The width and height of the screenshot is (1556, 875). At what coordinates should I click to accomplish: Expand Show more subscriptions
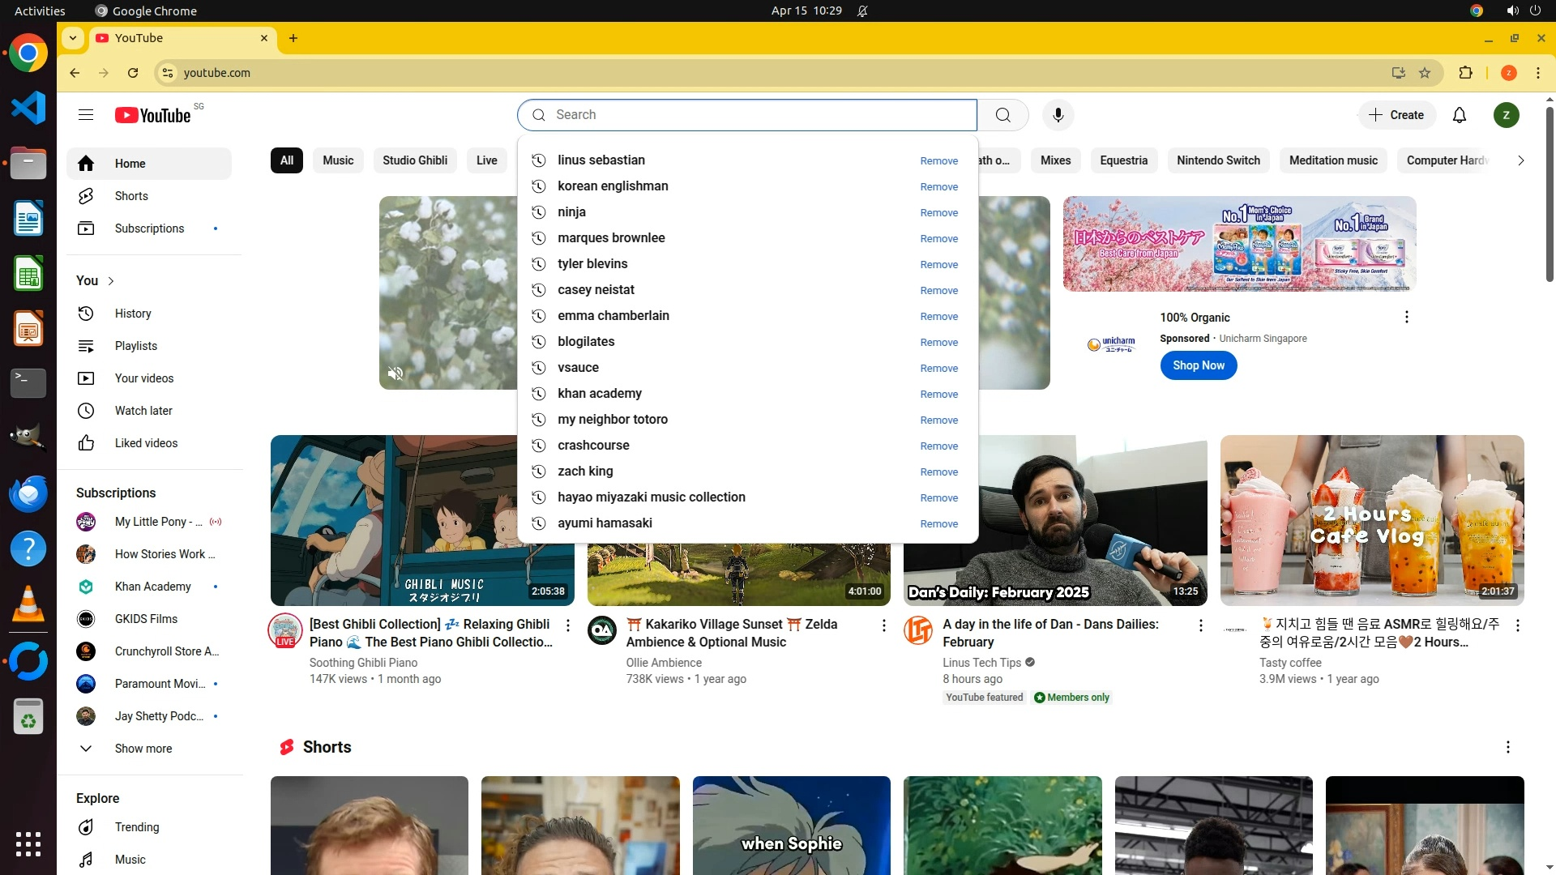pyautogui.click(x=143, y=749)
